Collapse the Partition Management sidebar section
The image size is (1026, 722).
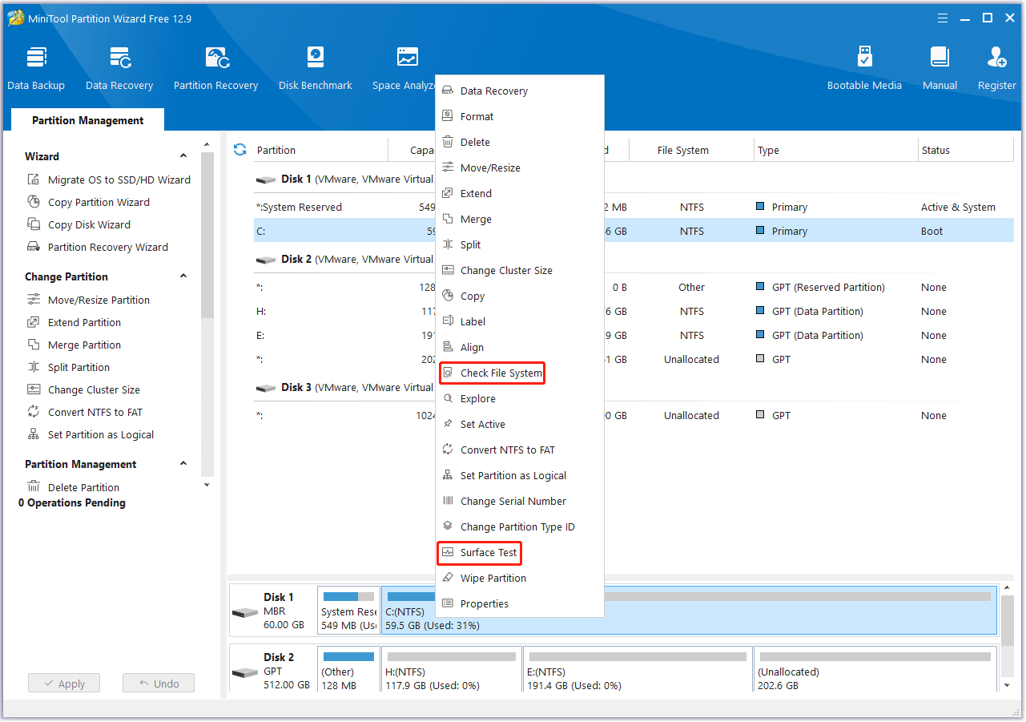(183, 464)
